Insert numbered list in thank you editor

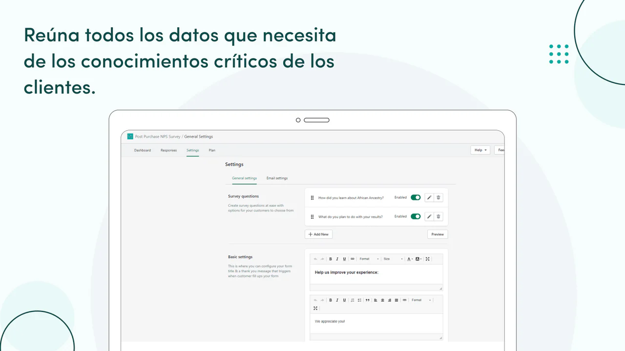click(353, 300)
